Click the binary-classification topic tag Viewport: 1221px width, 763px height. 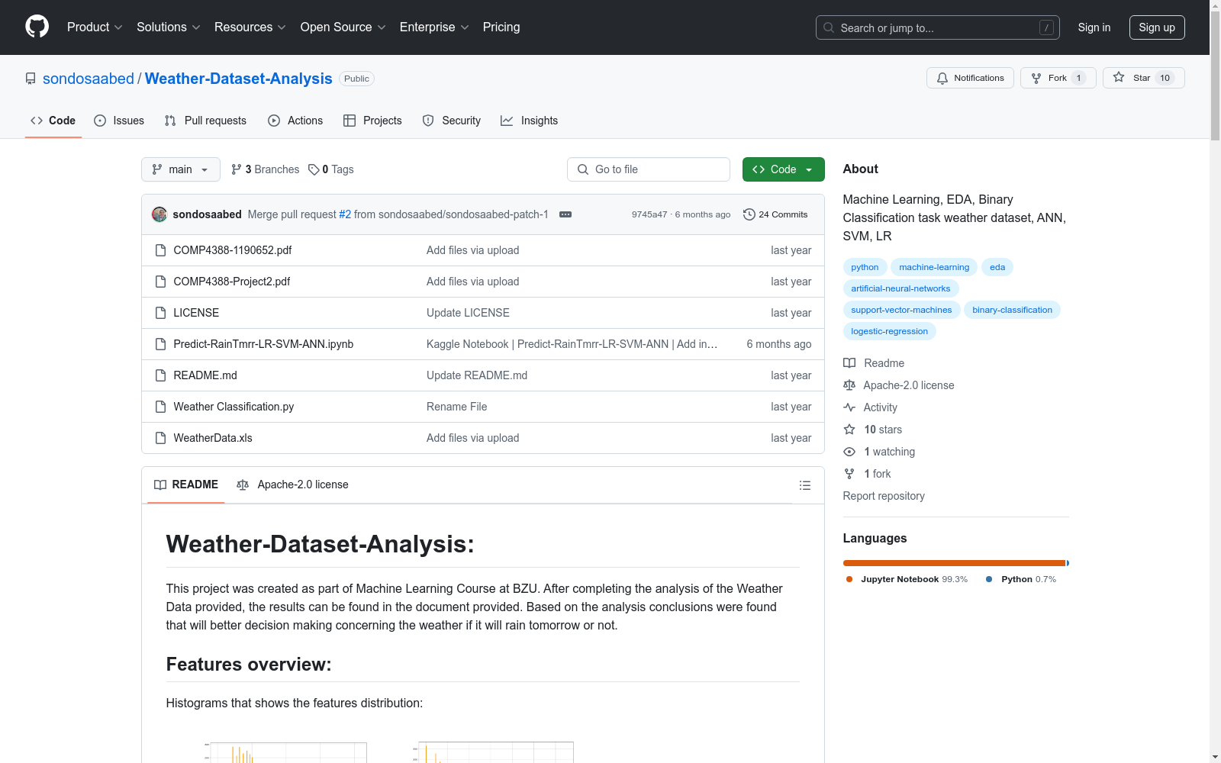1012,310
